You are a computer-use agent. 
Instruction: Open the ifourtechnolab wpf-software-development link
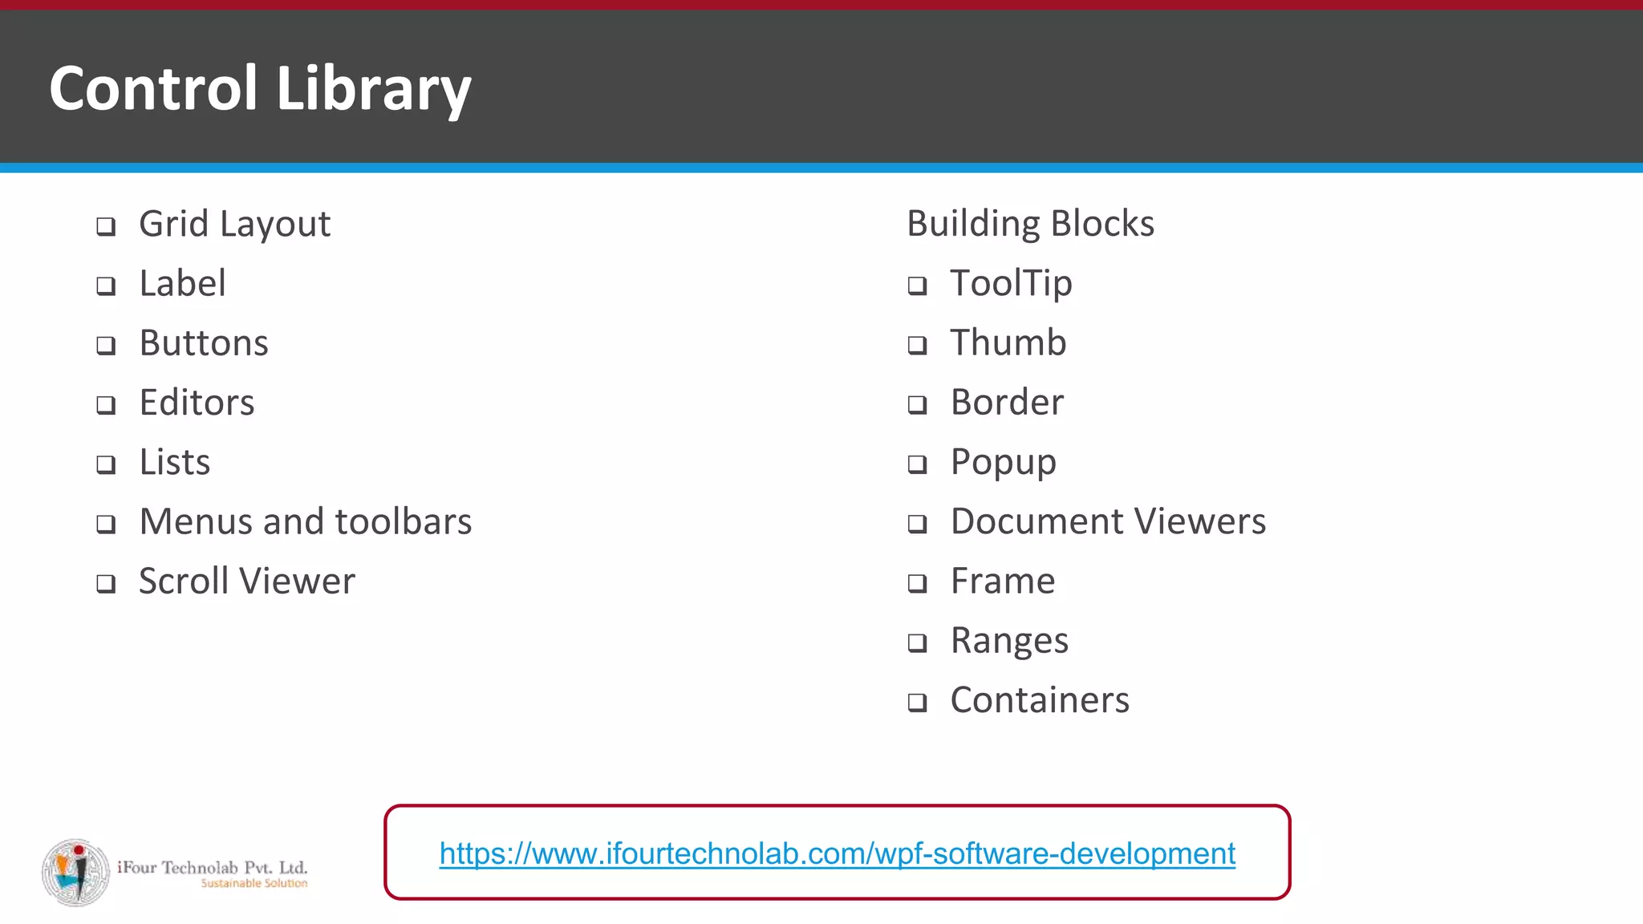(837, 853)
